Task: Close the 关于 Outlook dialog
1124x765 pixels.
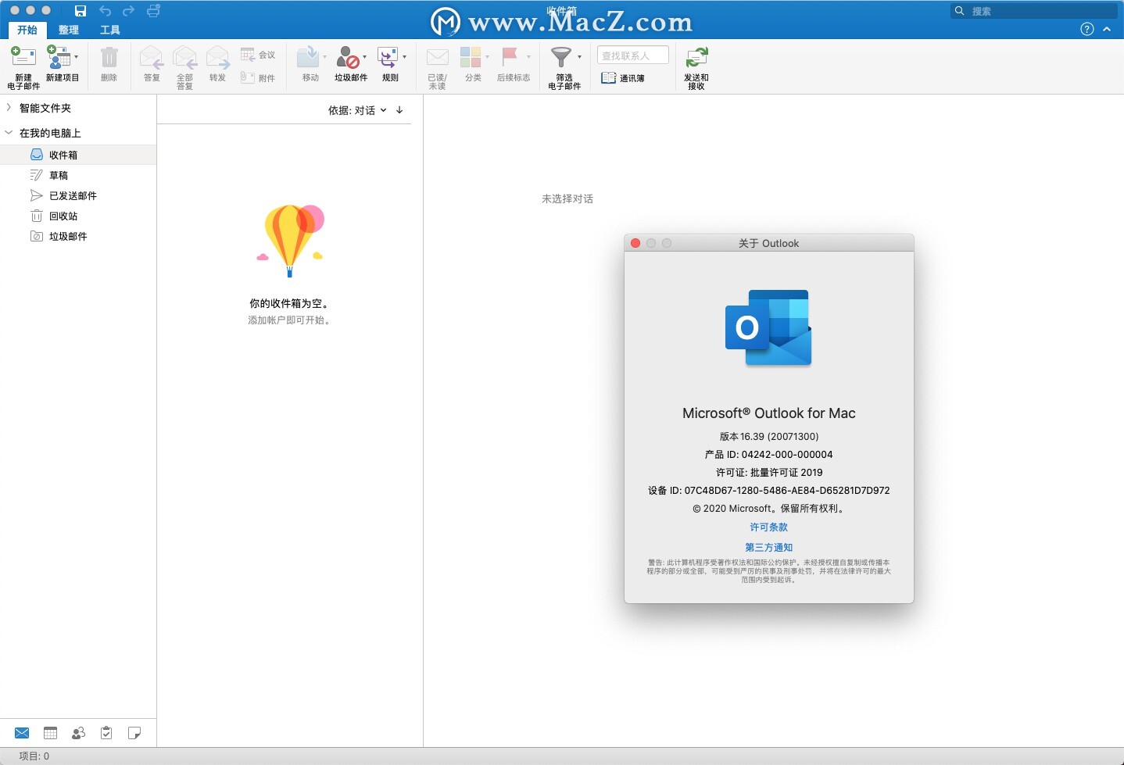Action: (x=635, y=243)
